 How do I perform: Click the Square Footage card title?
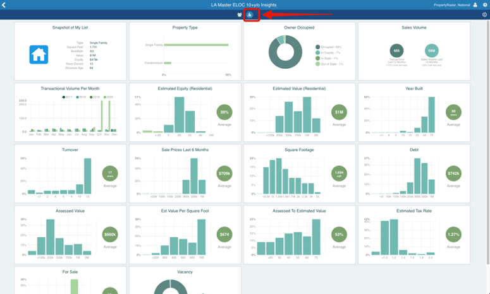click(x=299, y=150)
